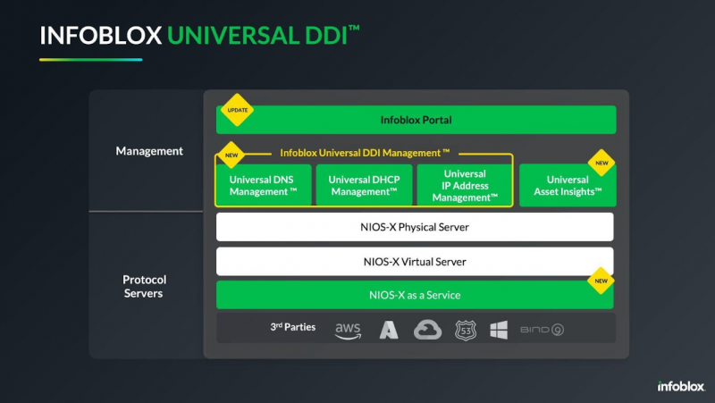Image resolution: width=715 pixels, height=403 pixels.
Task: Select the Universal IP Address Management box
Action: [464, 186]
